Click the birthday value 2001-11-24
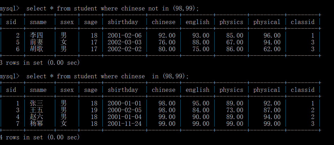The width and height of the screenshot is (334, 145). pyautogui.click(x=124, y=124)
